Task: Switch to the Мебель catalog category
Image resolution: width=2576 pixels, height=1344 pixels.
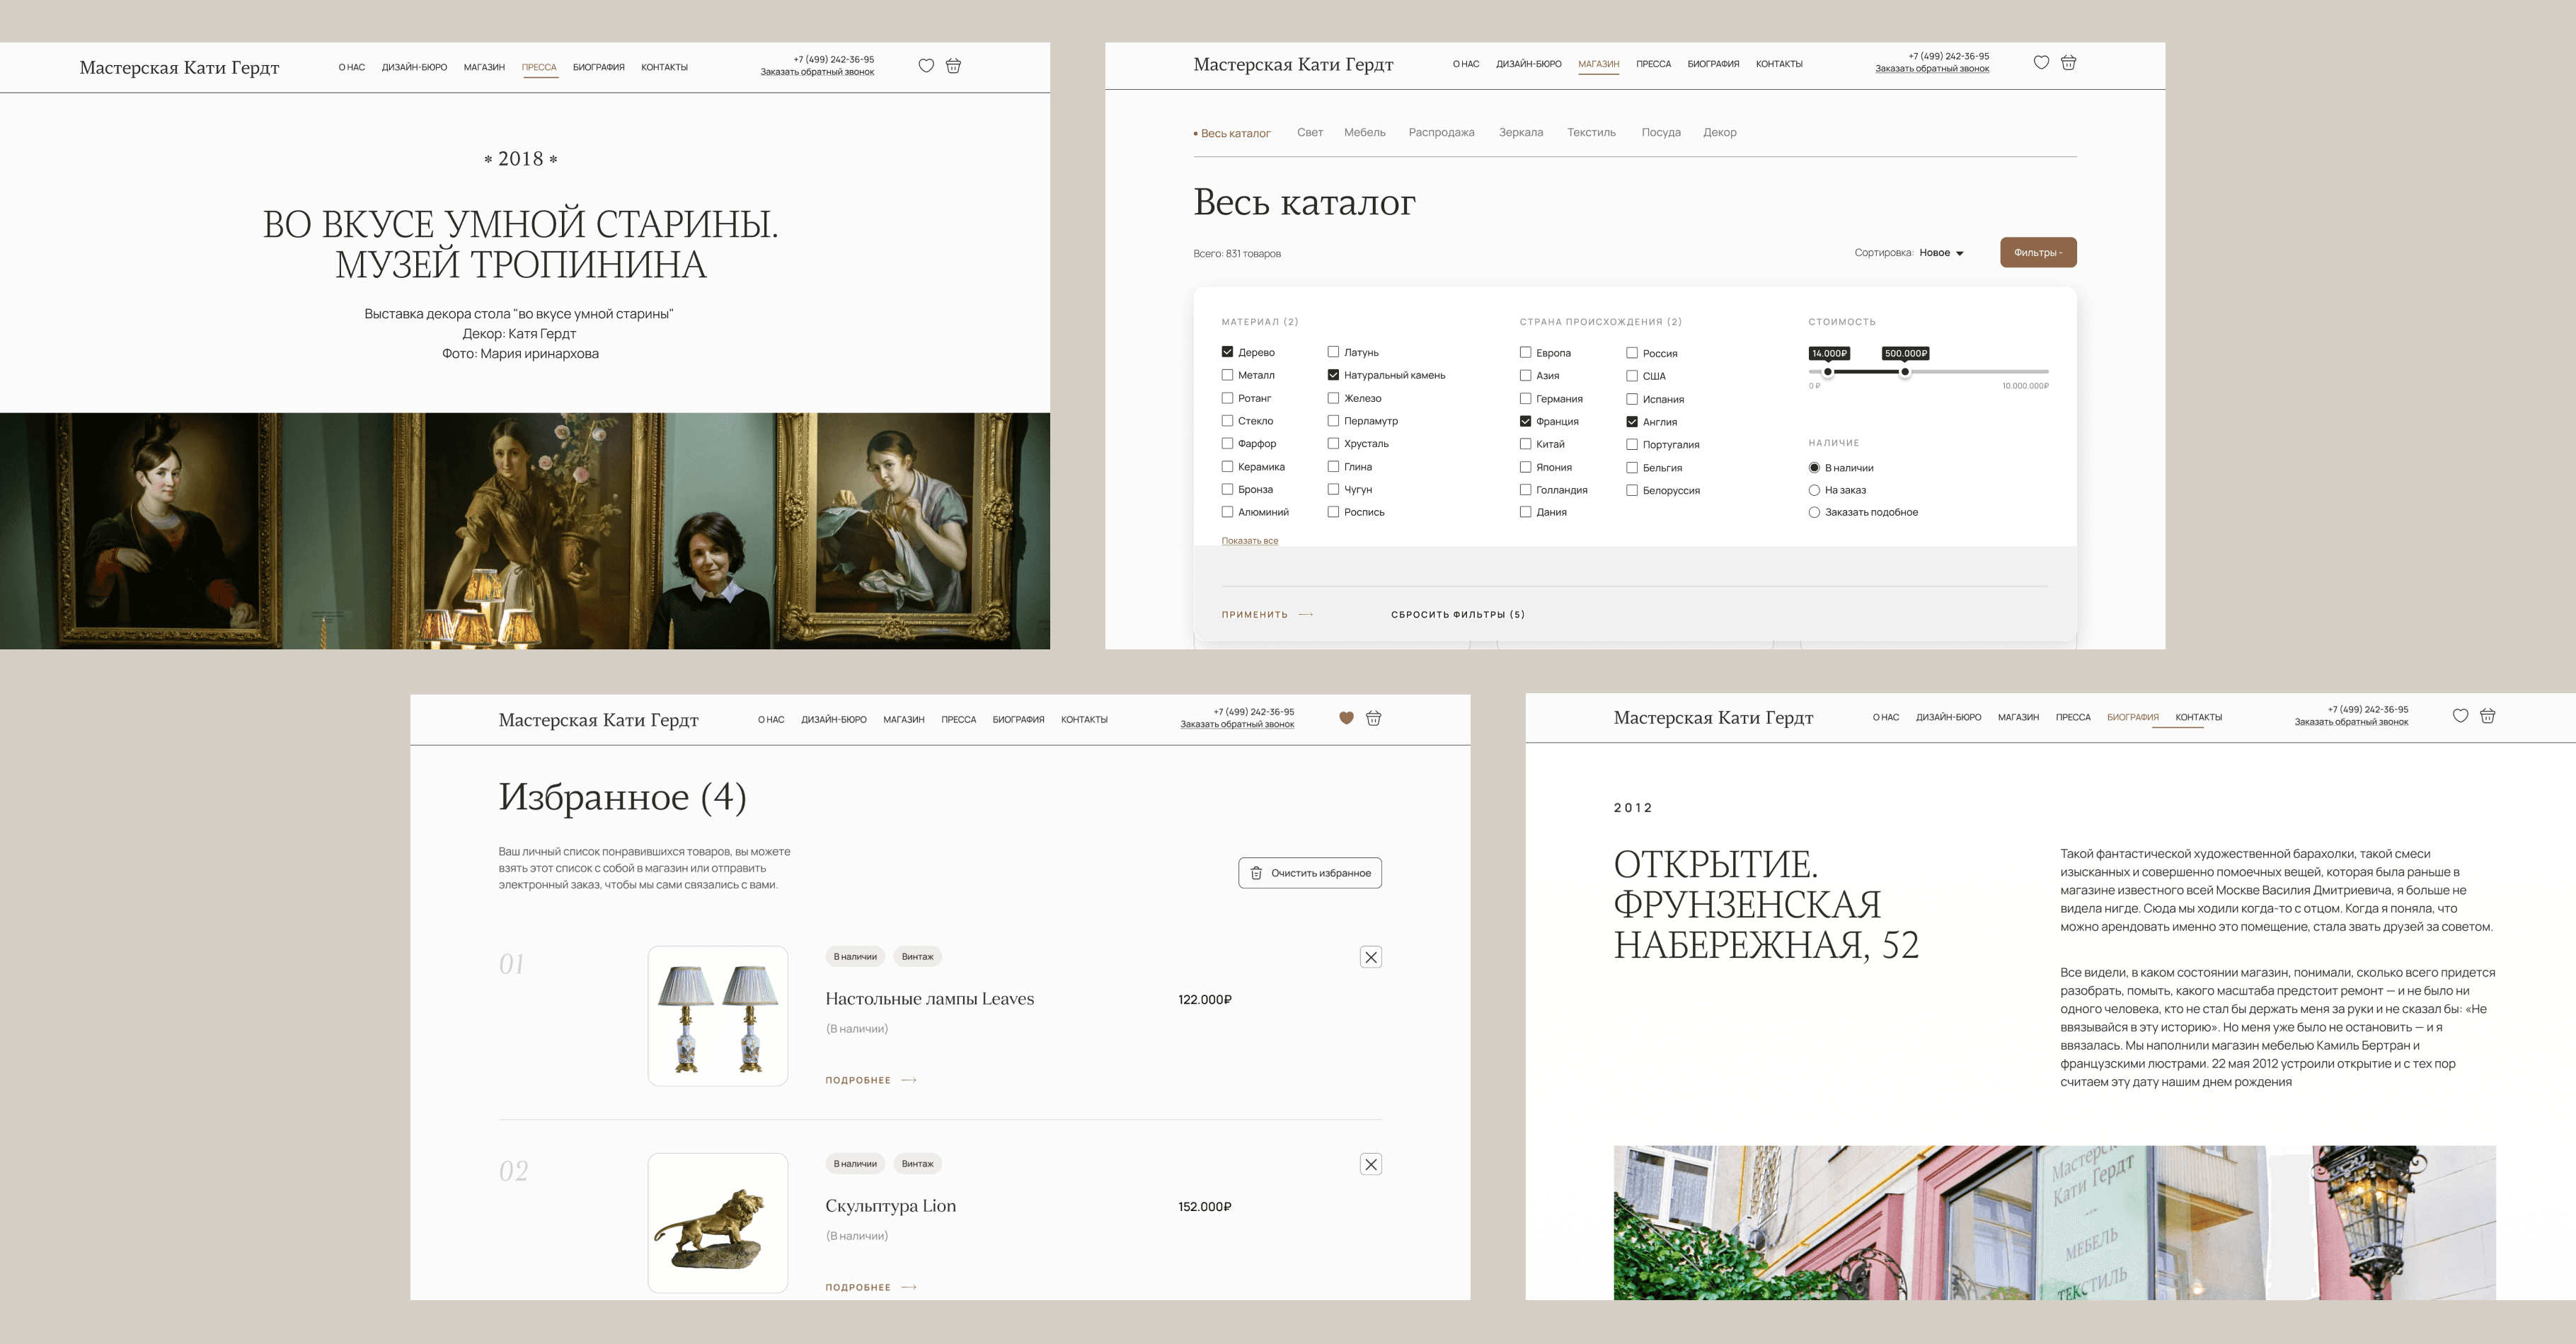Action: coord(1365,132)
